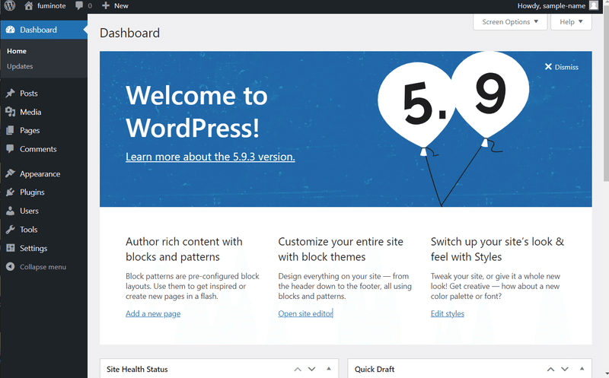Open the Media menu label
This screenshot has height=378, width=609.
click(x=30, y=112)
